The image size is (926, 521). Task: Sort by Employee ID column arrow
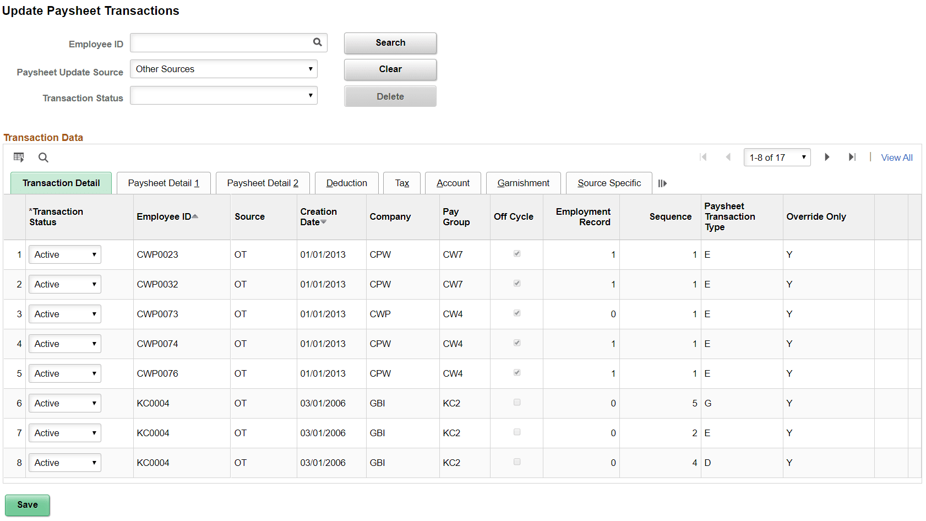tap(194, 216)
